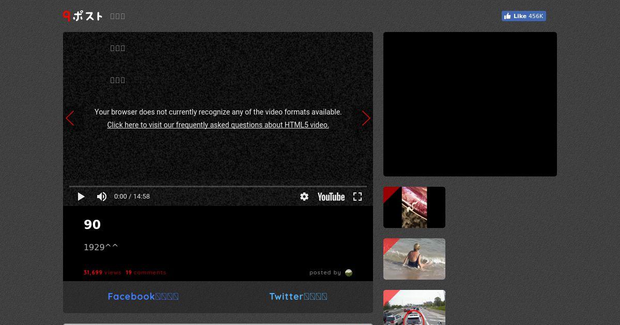Viewport: 620px width, 325px height.
Task: Click the header text beside 9ポスト logo
Action: click(x=118, y=16)
